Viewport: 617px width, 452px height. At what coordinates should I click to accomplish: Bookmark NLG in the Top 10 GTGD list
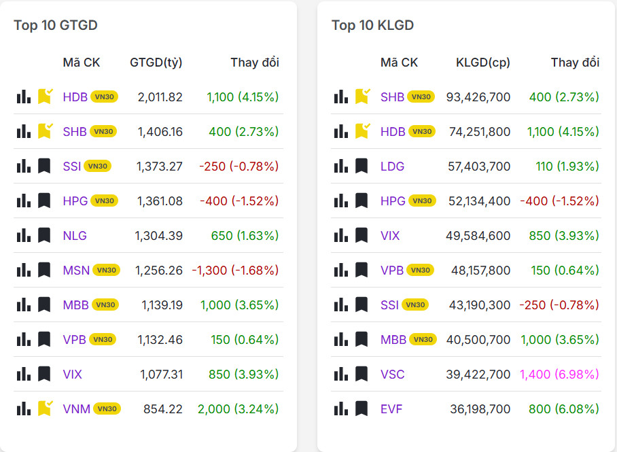(x=44, y=235)
